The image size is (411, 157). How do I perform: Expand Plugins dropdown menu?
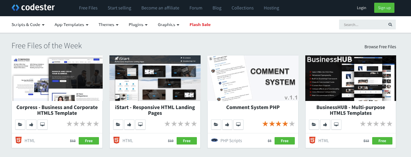coord(138,25)
